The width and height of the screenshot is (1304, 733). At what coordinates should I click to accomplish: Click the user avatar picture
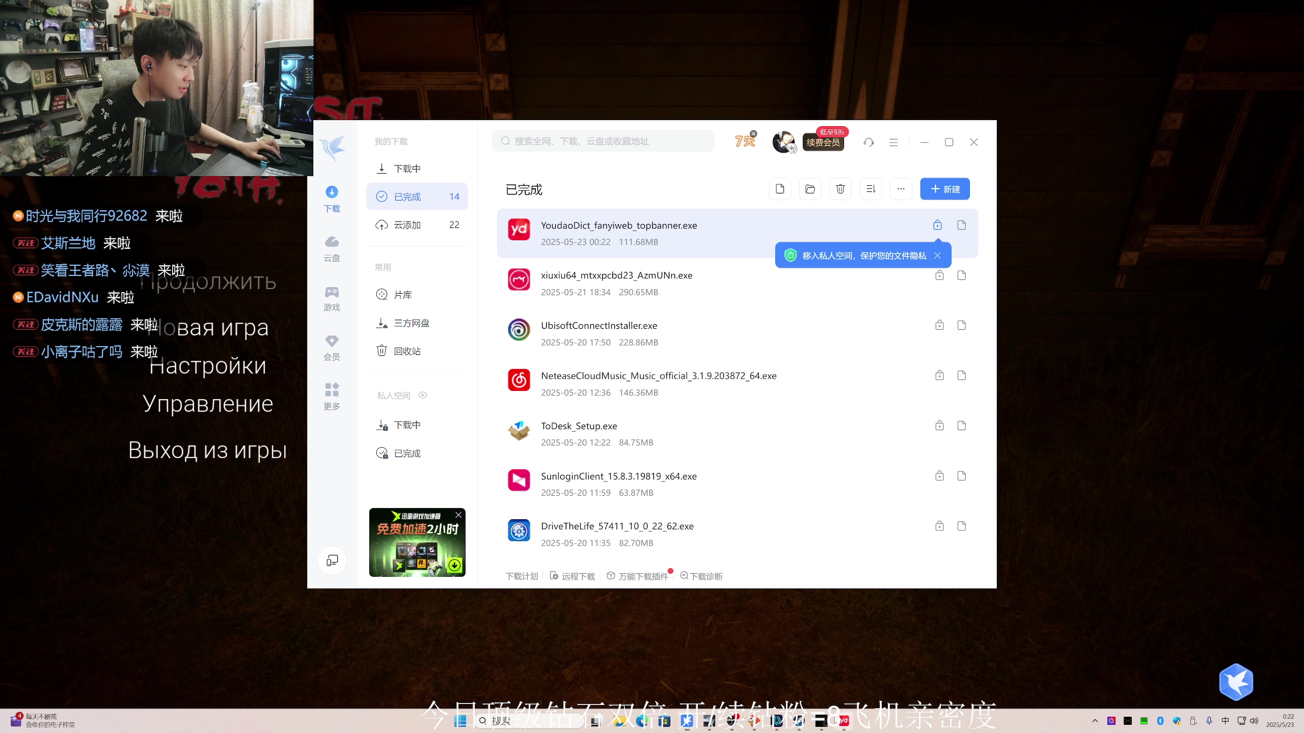tap(783, 142)
